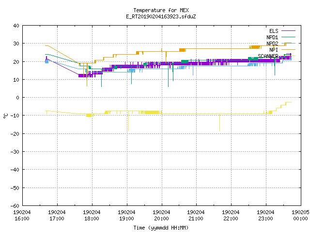The width and height of the screenshot is (310, 232).
Task: Click the ELS legend label
Action: (274, 31)
